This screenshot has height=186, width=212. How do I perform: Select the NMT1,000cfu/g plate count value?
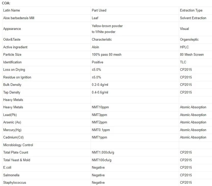coord(103,153)
